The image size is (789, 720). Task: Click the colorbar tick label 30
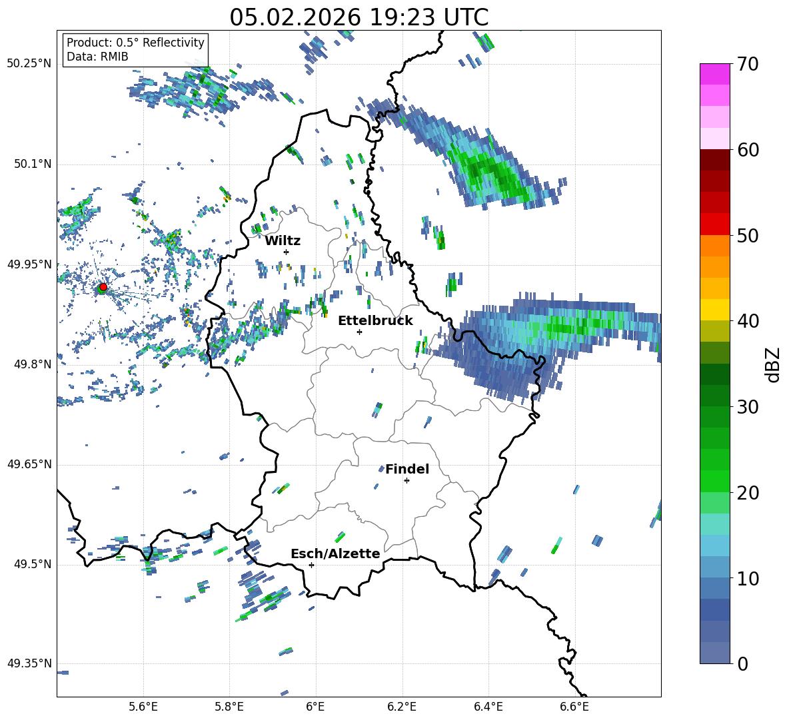(x=748, y=407)
